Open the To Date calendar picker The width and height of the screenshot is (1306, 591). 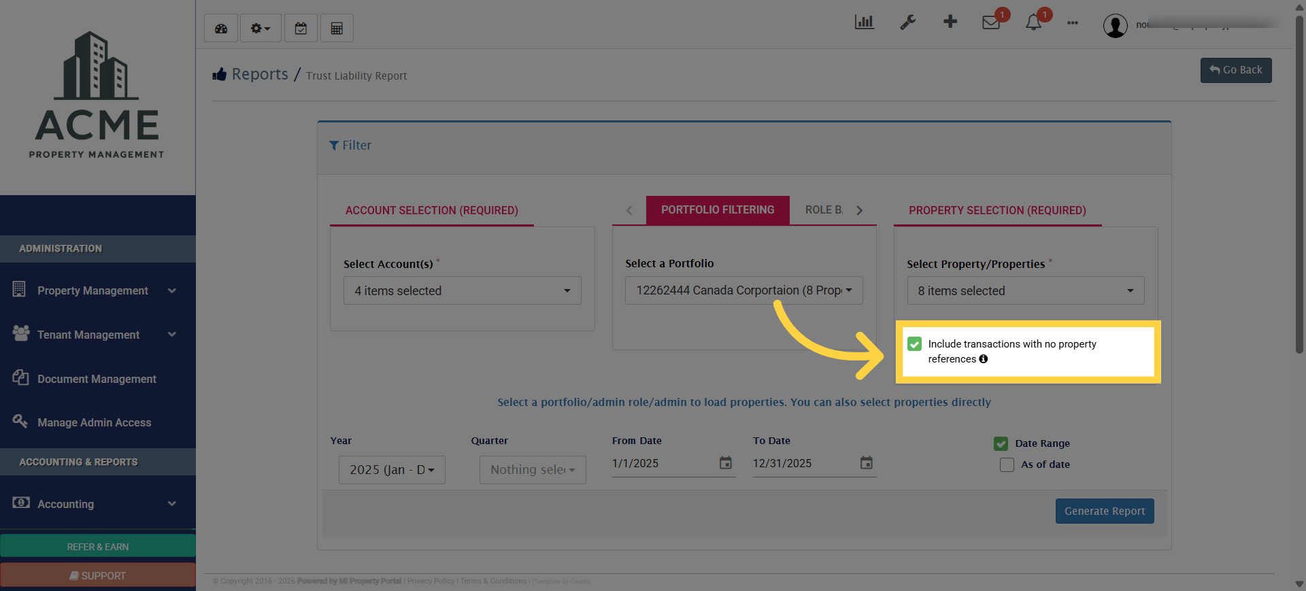(867, 463)
